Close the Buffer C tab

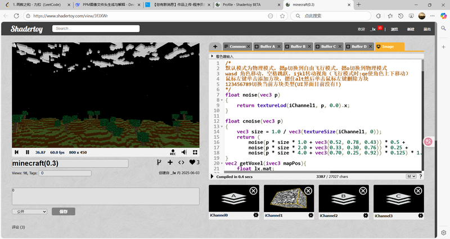tap(340, 47)
